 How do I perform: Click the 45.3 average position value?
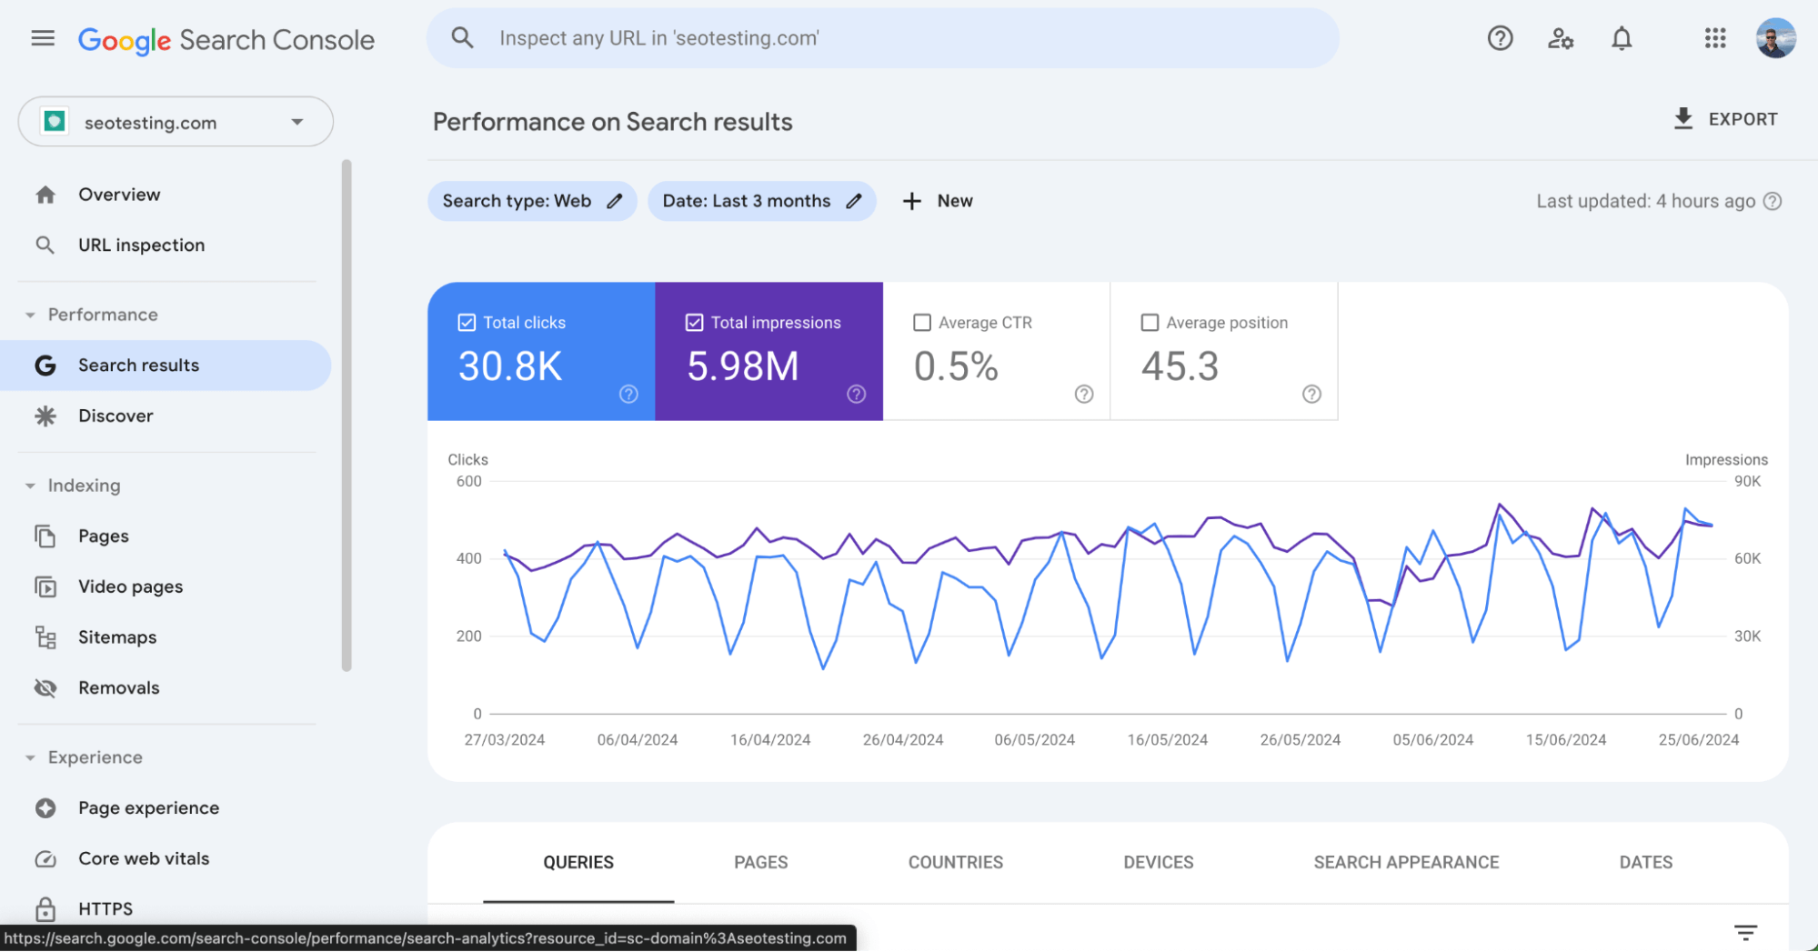[x=1180, y=366]
